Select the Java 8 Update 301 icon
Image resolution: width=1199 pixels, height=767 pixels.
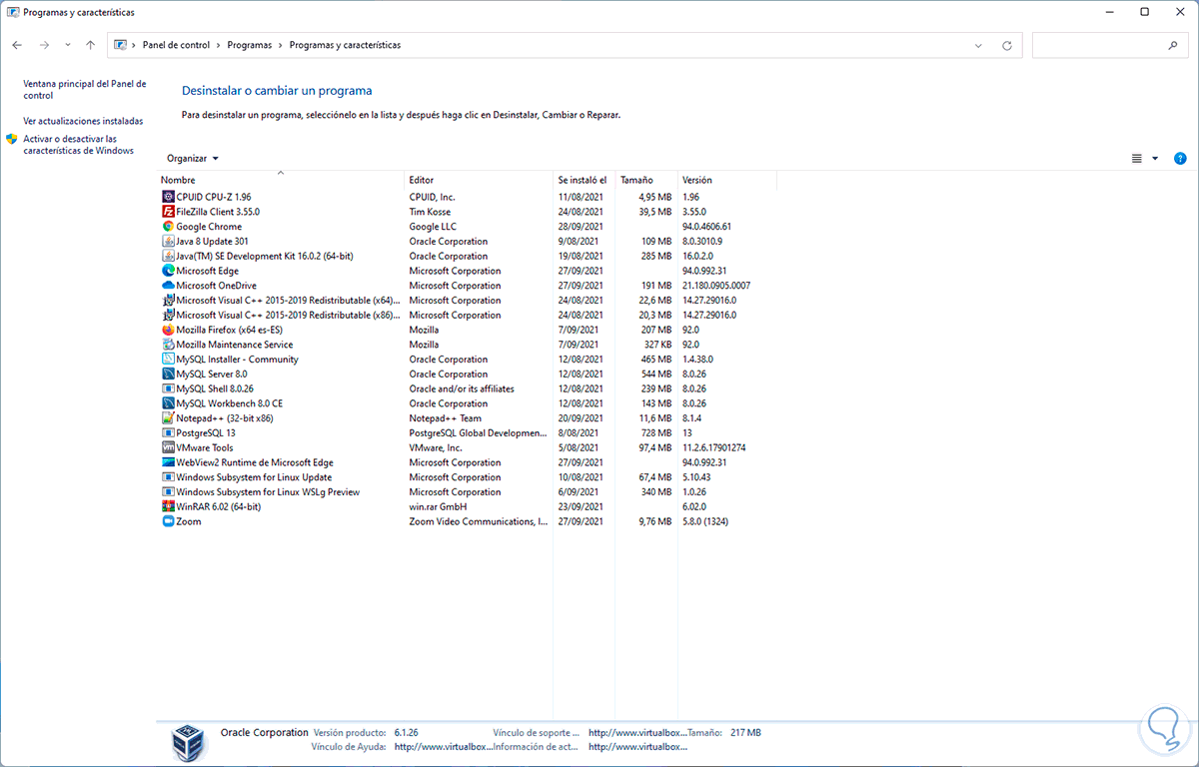pos(168,242)
